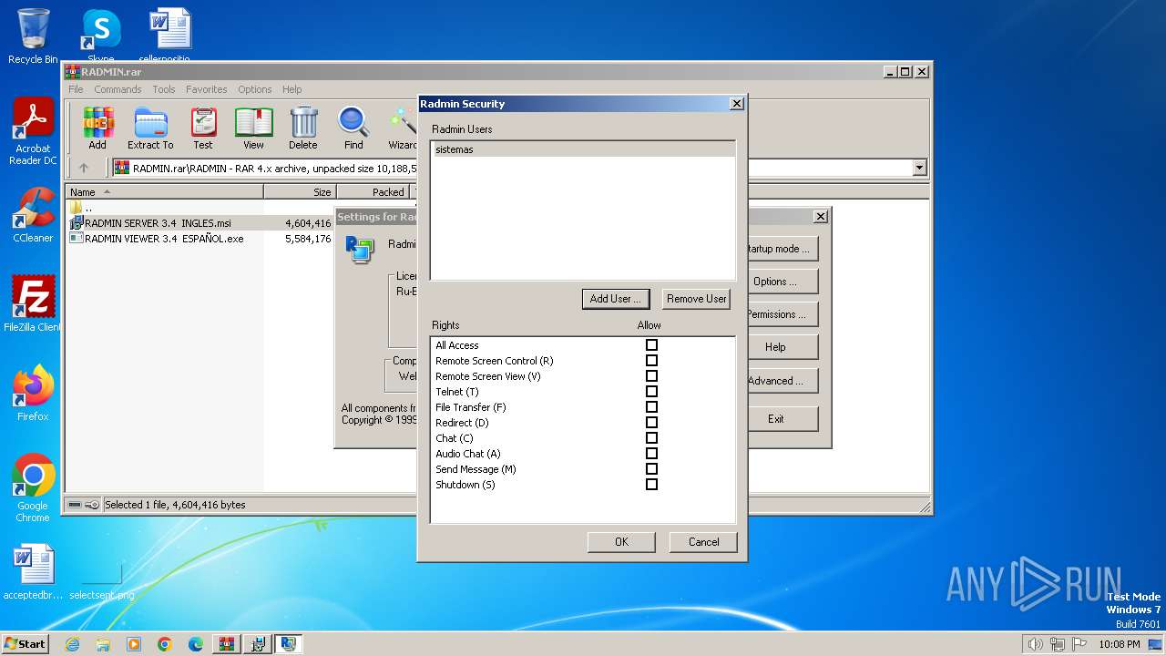
Task: Go up one folder using arrow icon
Action: tap(84, 168)
